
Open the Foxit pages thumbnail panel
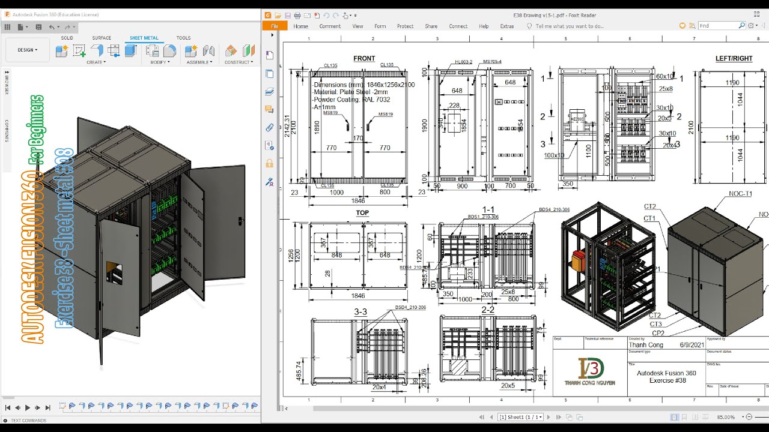coord(269,73)
